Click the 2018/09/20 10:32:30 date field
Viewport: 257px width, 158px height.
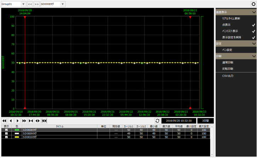click(178, 121)
